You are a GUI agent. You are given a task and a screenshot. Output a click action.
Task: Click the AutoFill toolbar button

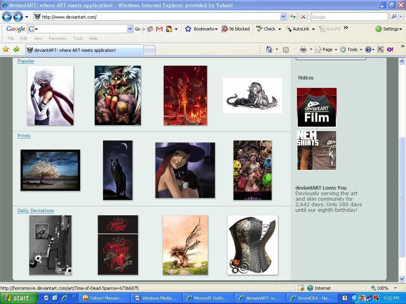coord(329,29)
